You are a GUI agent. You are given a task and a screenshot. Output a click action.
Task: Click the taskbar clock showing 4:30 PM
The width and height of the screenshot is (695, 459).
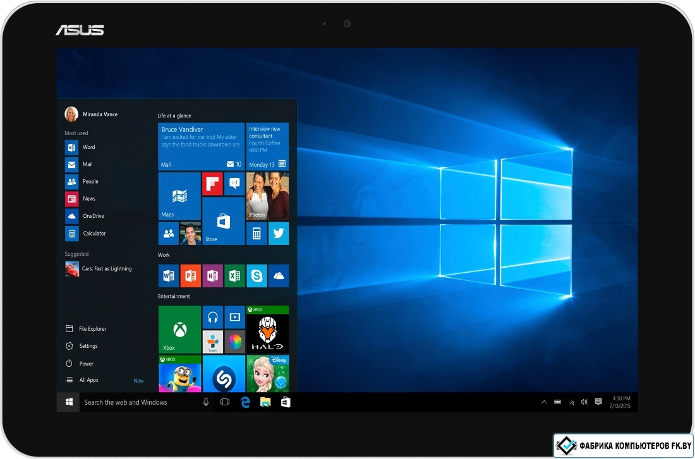point(620,402)
